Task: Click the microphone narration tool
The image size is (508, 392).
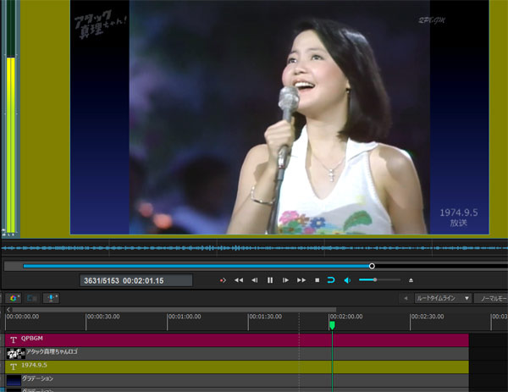Action: pos(51,298)
